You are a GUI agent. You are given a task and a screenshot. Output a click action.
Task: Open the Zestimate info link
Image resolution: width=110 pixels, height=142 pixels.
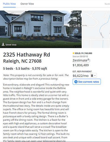(x=81, y=60)
